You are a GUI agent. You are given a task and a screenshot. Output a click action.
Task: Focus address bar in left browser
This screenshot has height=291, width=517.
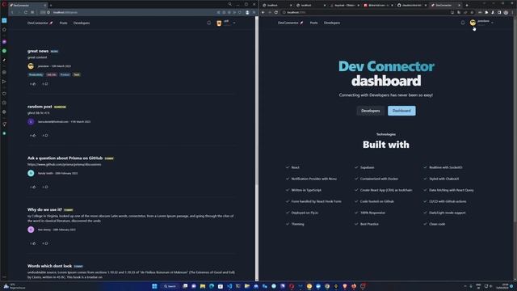click(x=132, y=12)
